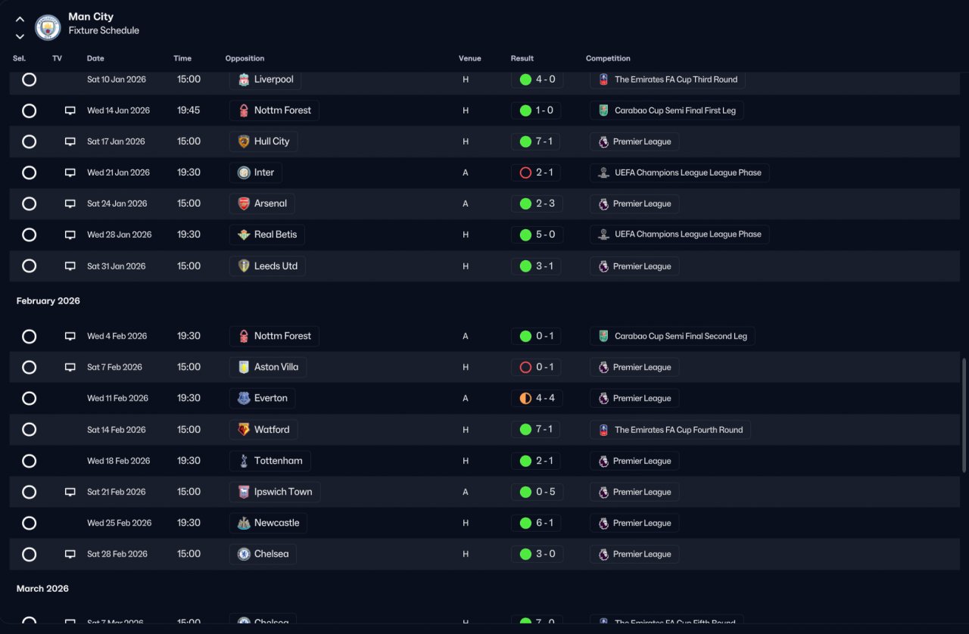Click the Newcastle crest icon
The height and width of the screenshot is (634, 969).
[244, 523]
